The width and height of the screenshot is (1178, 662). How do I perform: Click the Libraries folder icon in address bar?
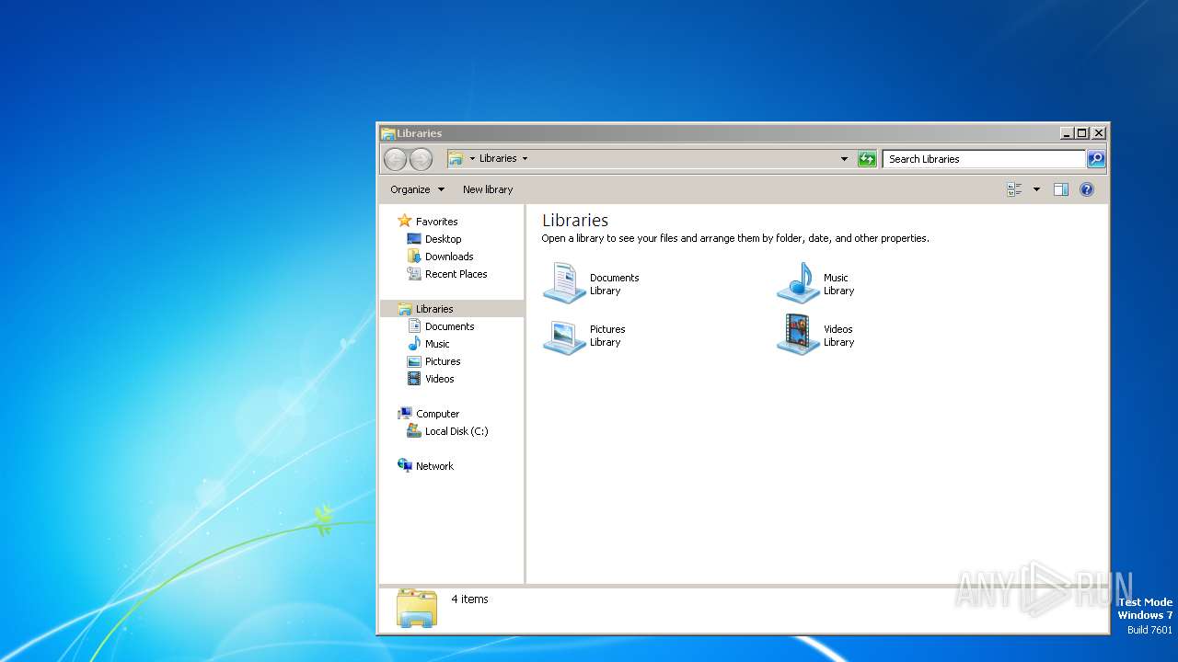456,158
